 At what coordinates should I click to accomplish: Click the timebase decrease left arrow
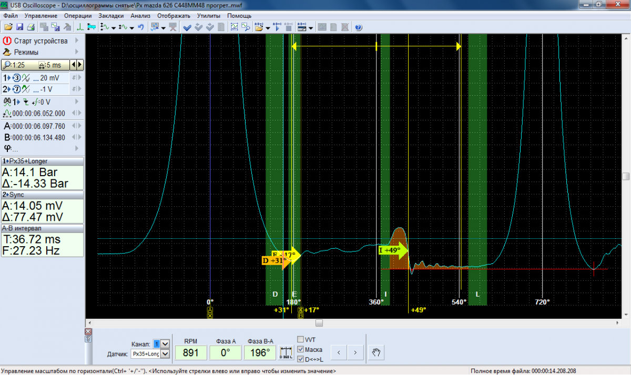[x=74, y=65]
